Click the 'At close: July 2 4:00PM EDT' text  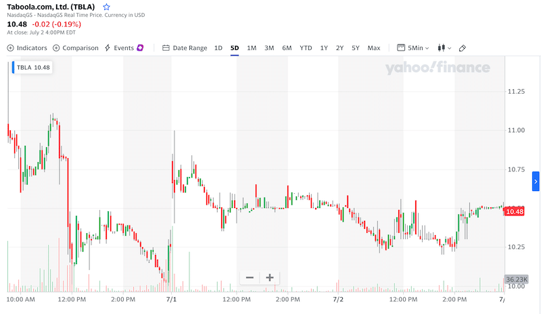point(41,32)
